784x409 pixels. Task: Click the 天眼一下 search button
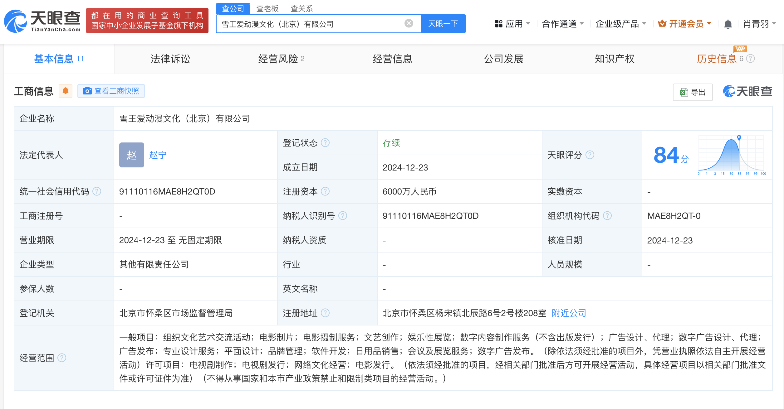point(443,23)
